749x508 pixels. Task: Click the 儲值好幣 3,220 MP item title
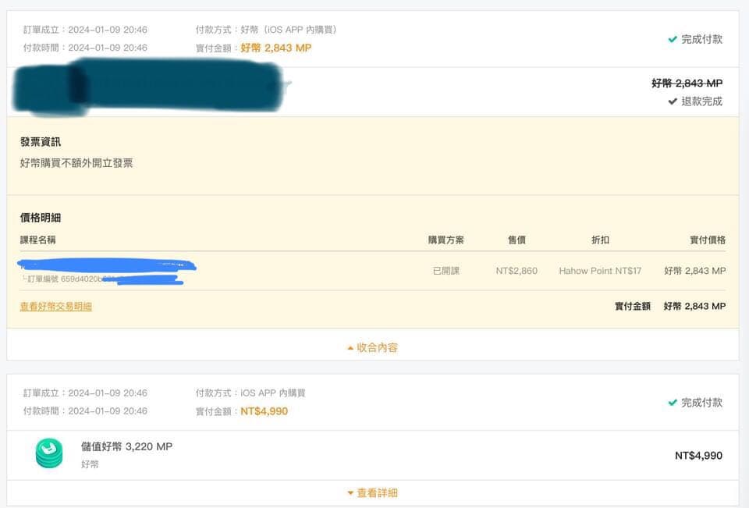(126, 446)
